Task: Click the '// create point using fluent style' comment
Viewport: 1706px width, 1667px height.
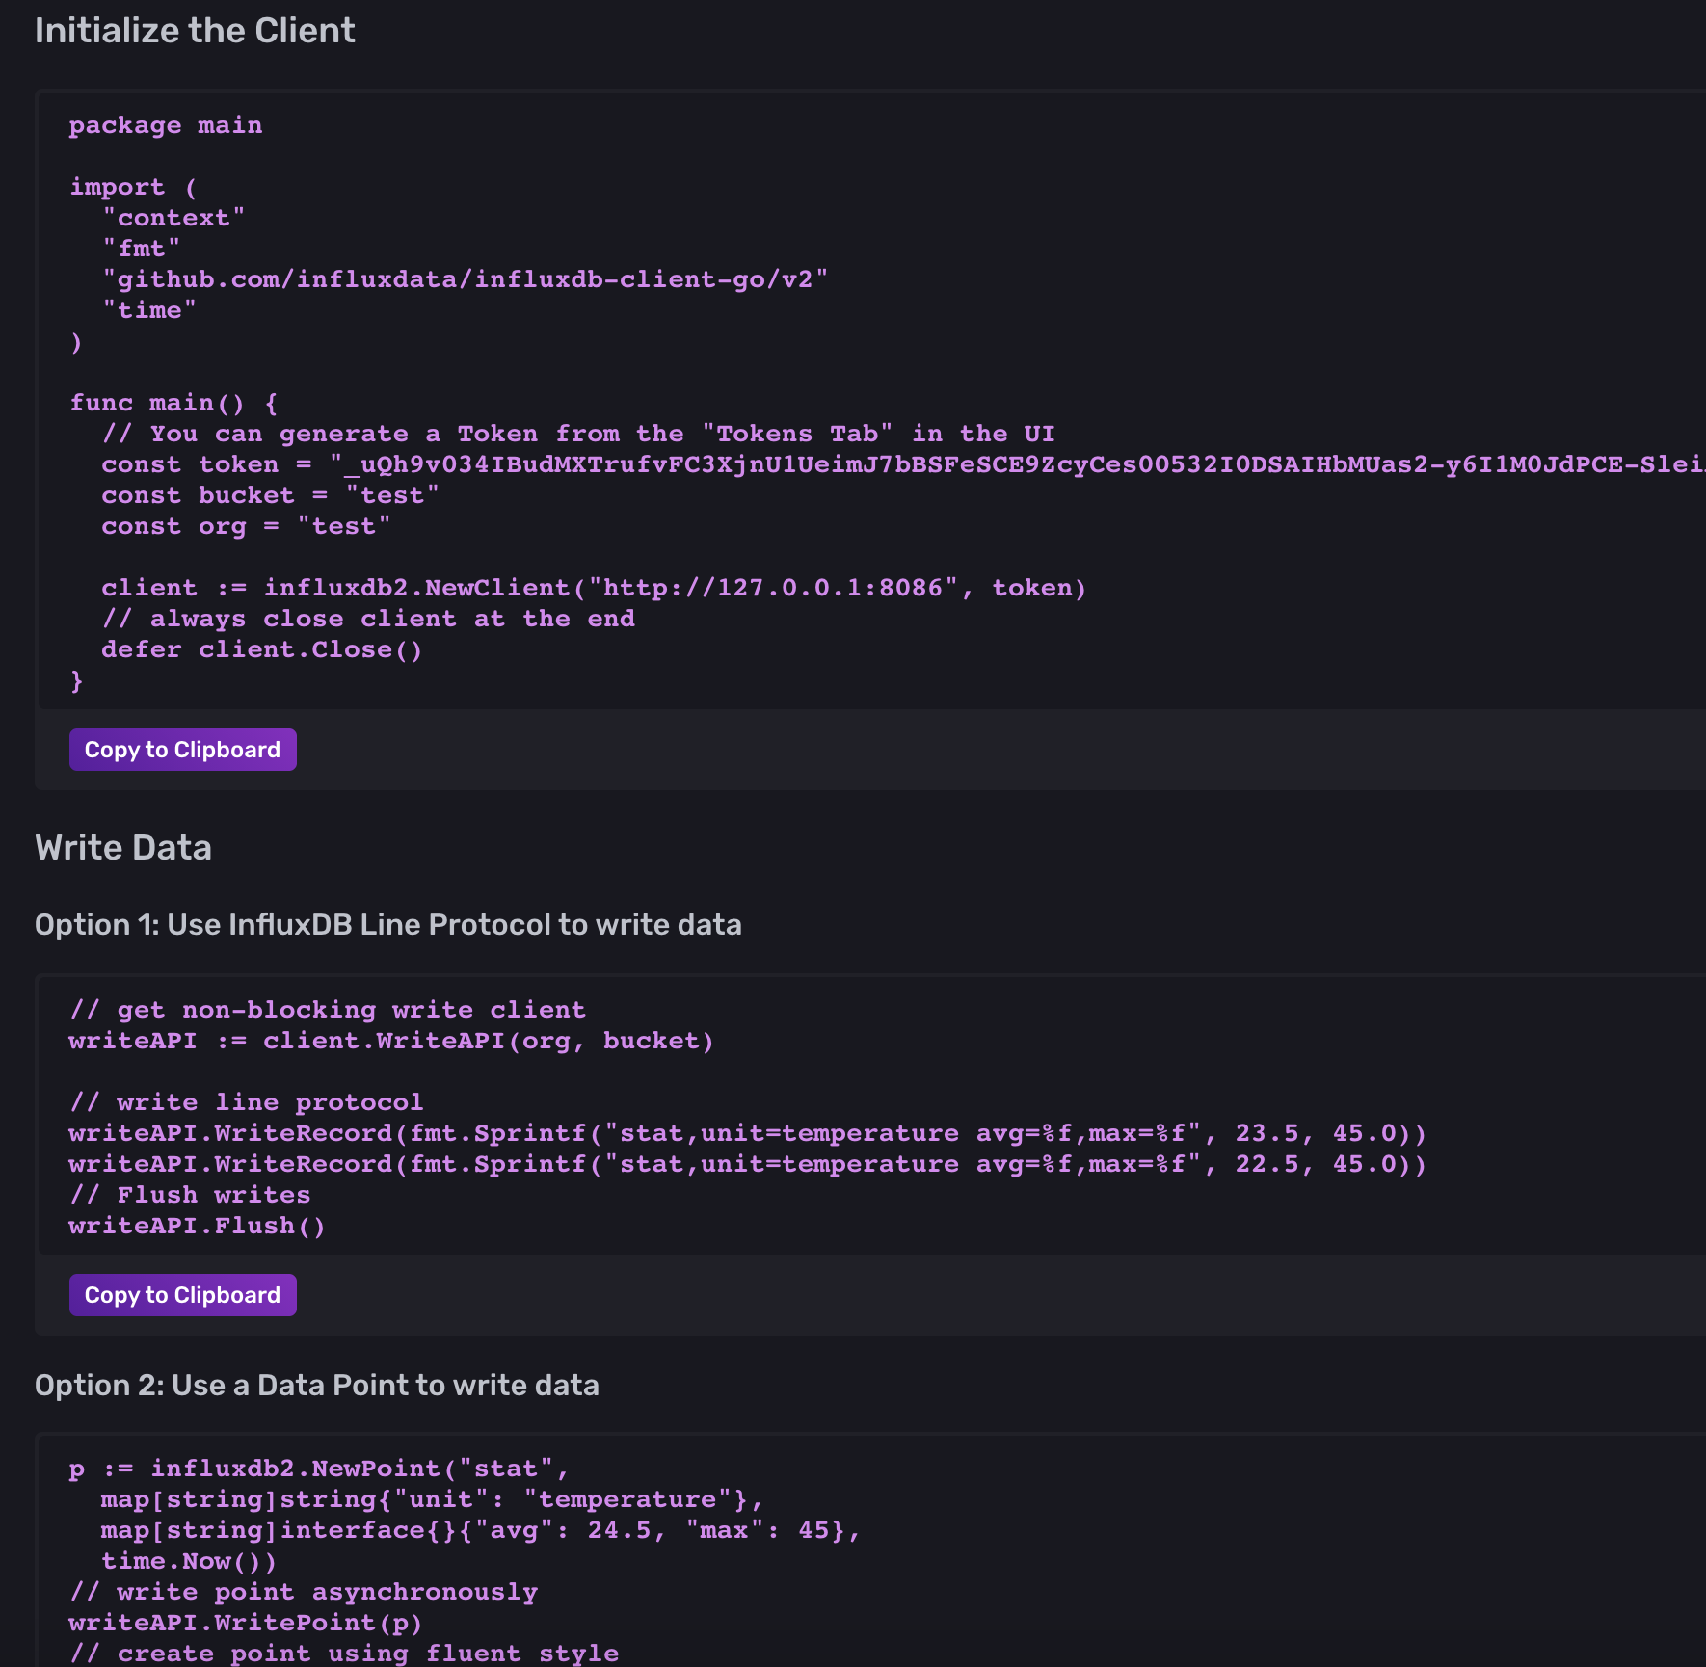Action: click(344, 1654)
